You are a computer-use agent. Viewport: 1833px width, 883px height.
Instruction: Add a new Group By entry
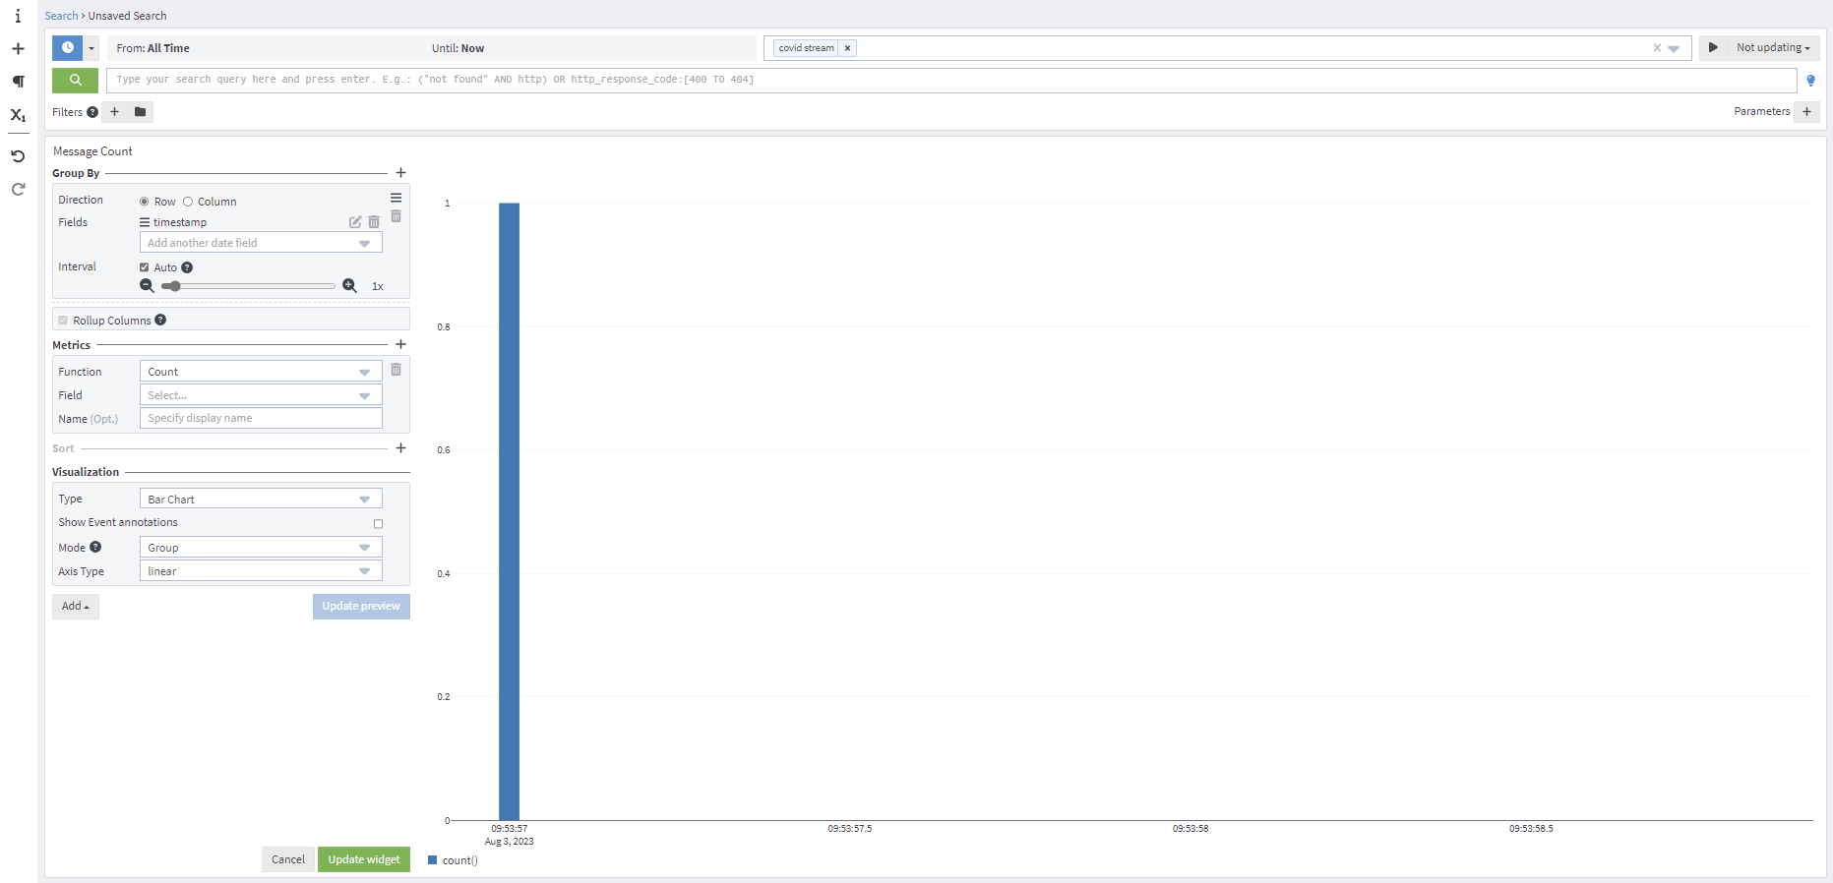[x=400, y=173]
